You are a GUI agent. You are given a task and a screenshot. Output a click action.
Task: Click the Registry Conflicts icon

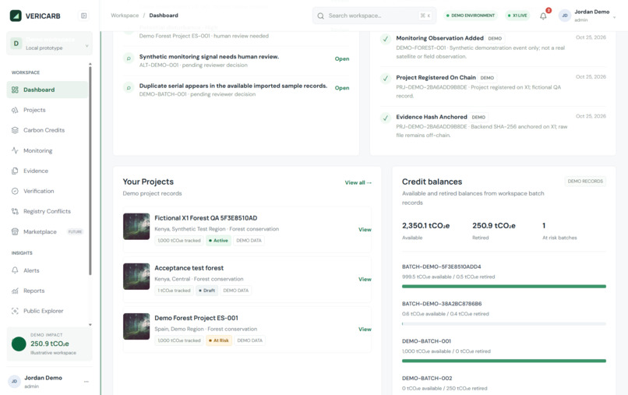click(15, 211)
